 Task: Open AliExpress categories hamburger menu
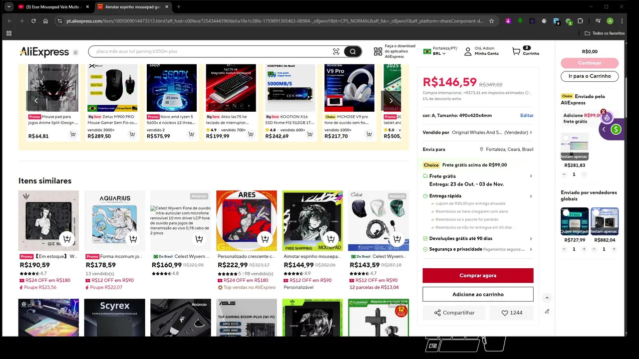(75, 52)
